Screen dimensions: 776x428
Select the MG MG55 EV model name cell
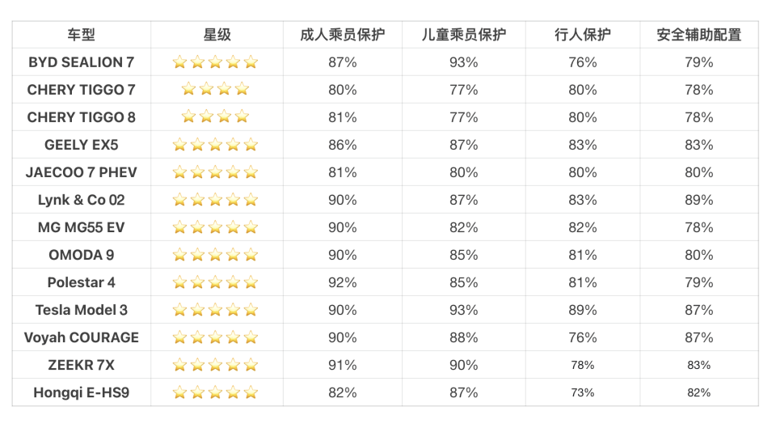[81, 227]
